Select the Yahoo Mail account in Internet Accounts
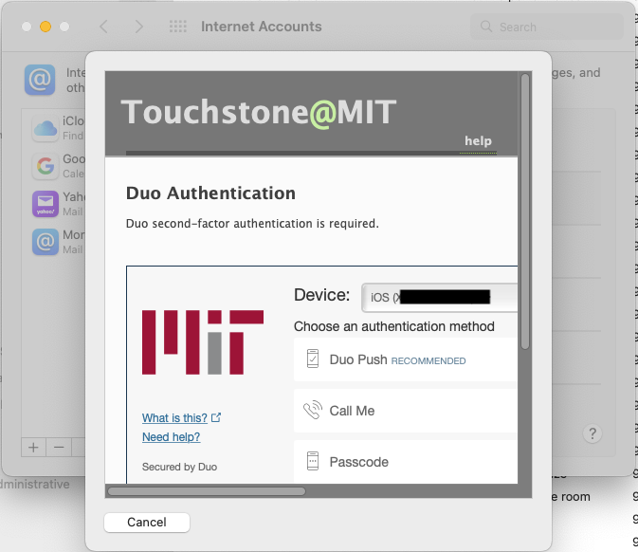 58,204
